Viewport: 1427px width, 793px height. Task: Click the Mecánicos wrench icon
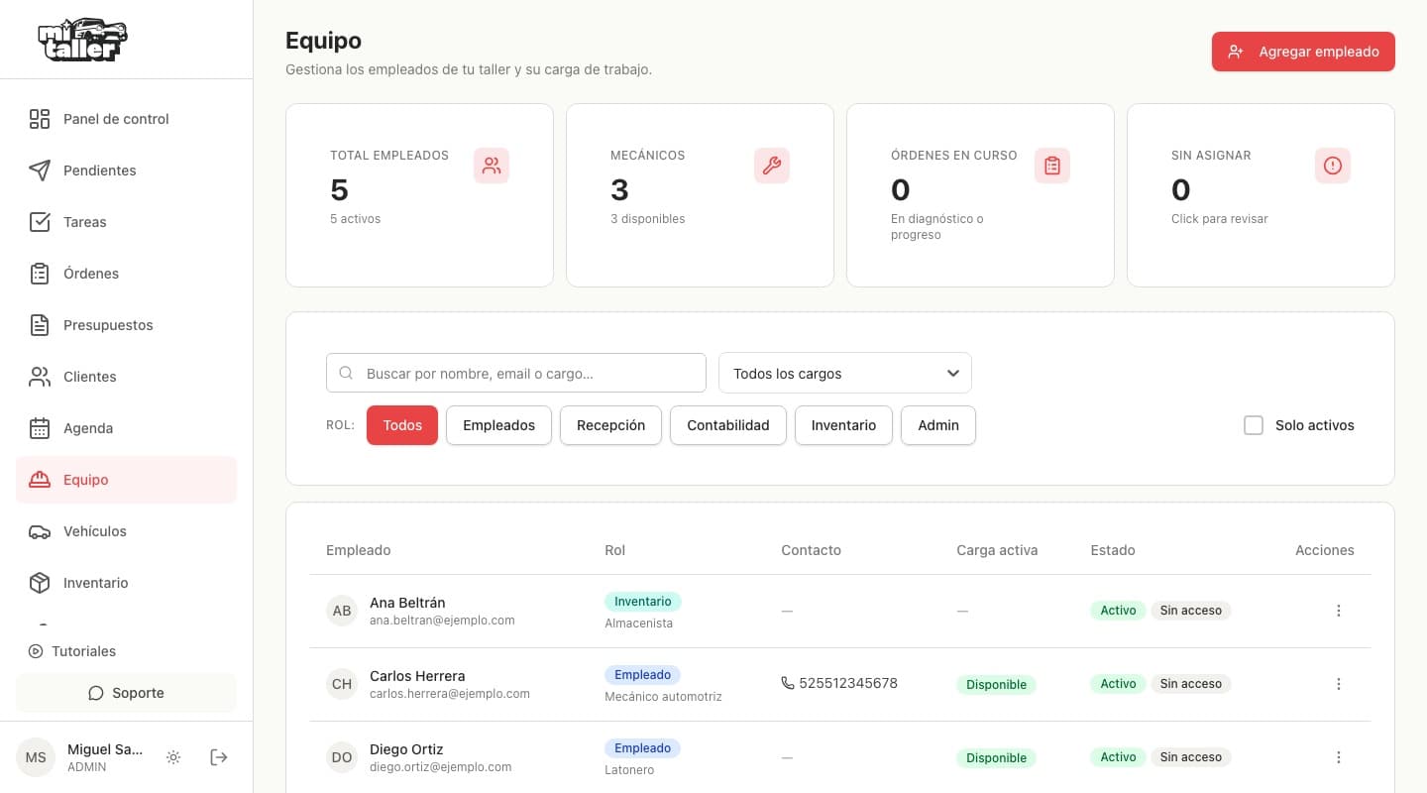[x=772, y=166]
